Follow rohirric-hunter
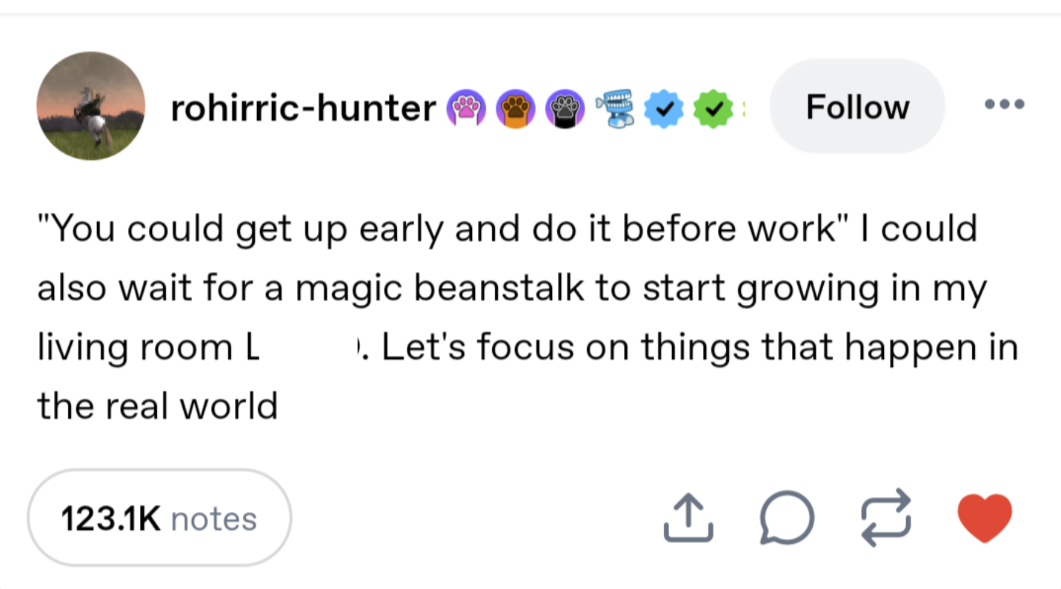The image size is (1061, 589). click(x=857, y=107)
